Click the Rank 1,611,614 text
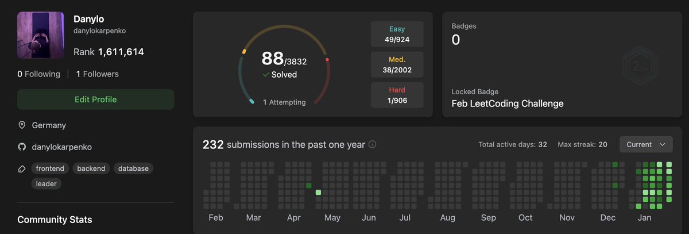689x234 pixels. click(x=109, y=52)
